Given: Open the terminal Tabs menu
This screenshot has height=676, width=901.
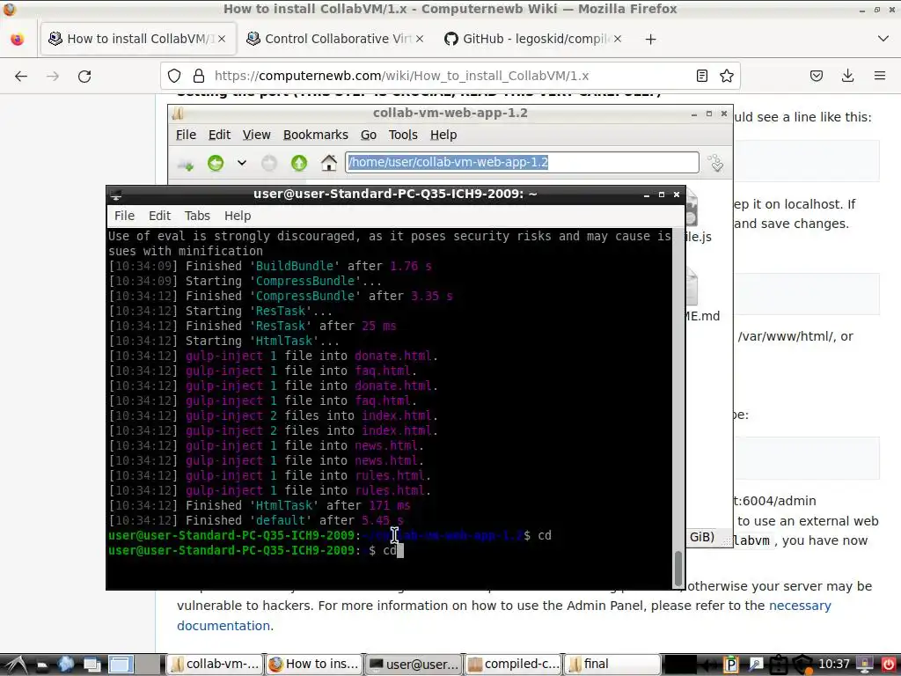Looking at the screenshot, I should click(197, 216).
